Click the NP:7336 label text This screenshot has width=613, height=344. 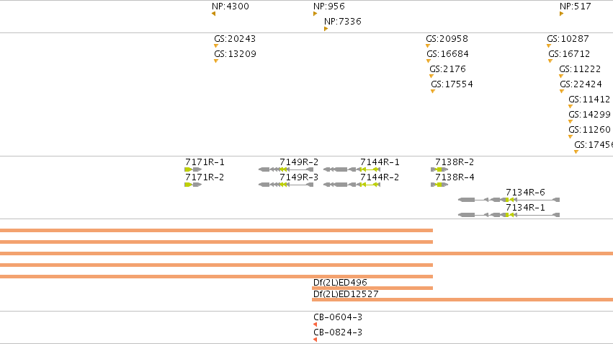pyautogui.click(x=343, y=22)
